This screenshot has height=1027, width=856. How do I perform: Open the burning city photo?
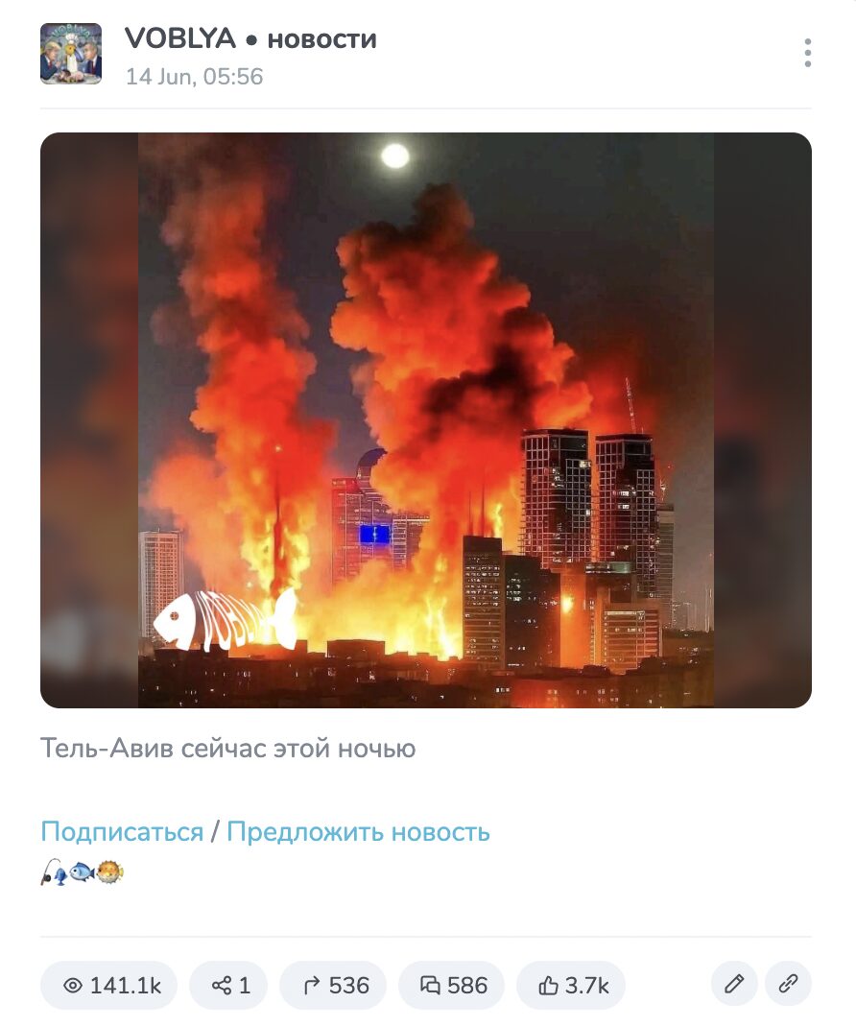(426, 419)
